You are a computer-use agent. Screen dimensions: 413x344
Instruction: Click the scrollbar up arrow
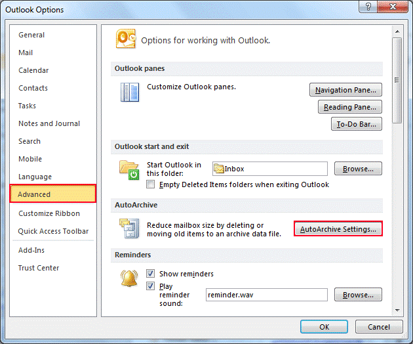397,32
